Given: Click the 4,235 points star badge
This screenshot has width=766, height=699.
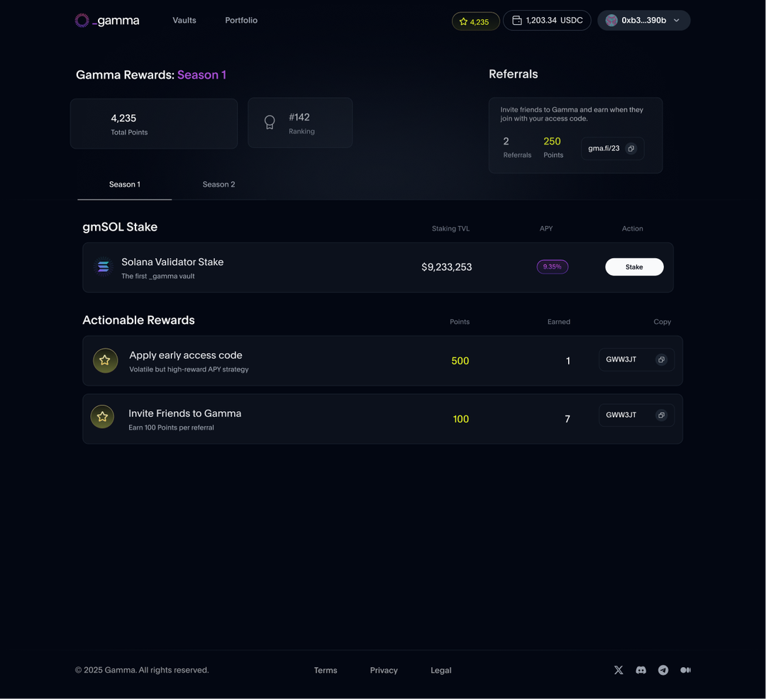Looking at the screenshot, I should point(475,21).
